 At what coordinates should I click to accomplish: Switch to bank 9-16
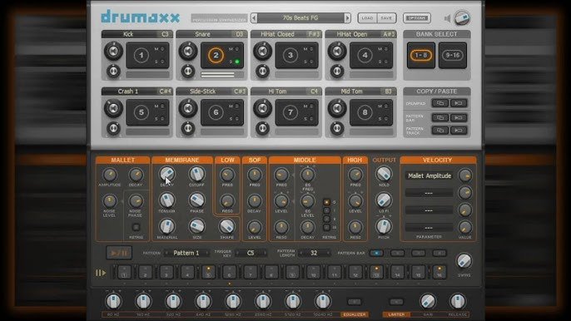(x=452, y=56)
